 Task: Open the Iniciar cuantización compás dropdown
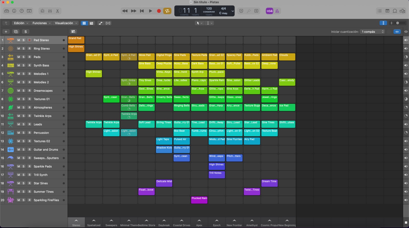click(x=373, y=32)
